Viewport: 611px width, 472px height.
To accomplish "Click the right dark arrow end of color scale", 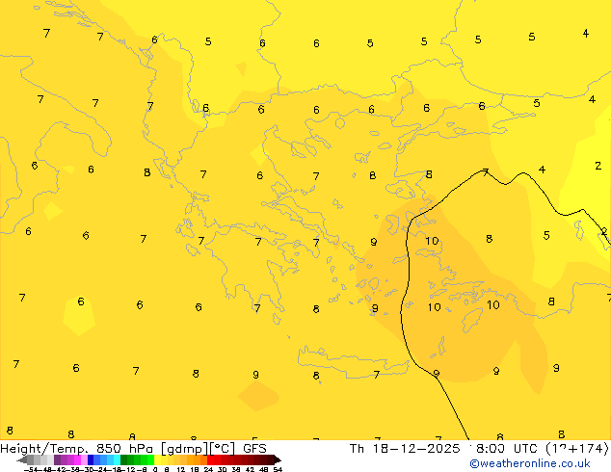I will [x=277, y=460].
